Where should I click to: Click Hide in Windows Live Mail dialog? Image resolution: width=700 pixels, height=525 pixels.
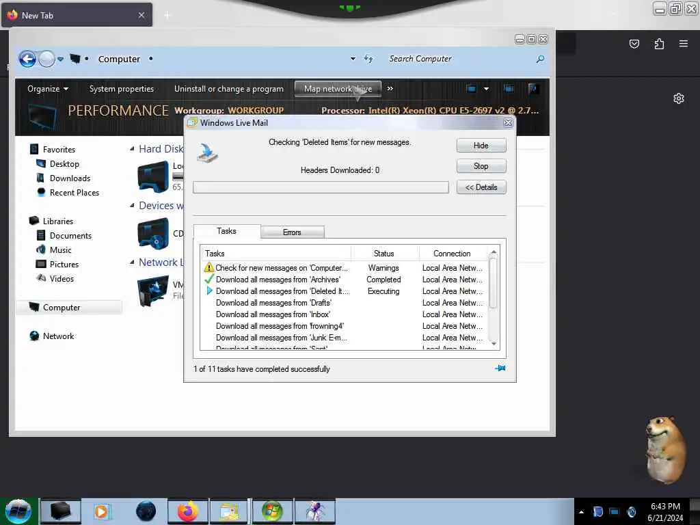(481, 146)
